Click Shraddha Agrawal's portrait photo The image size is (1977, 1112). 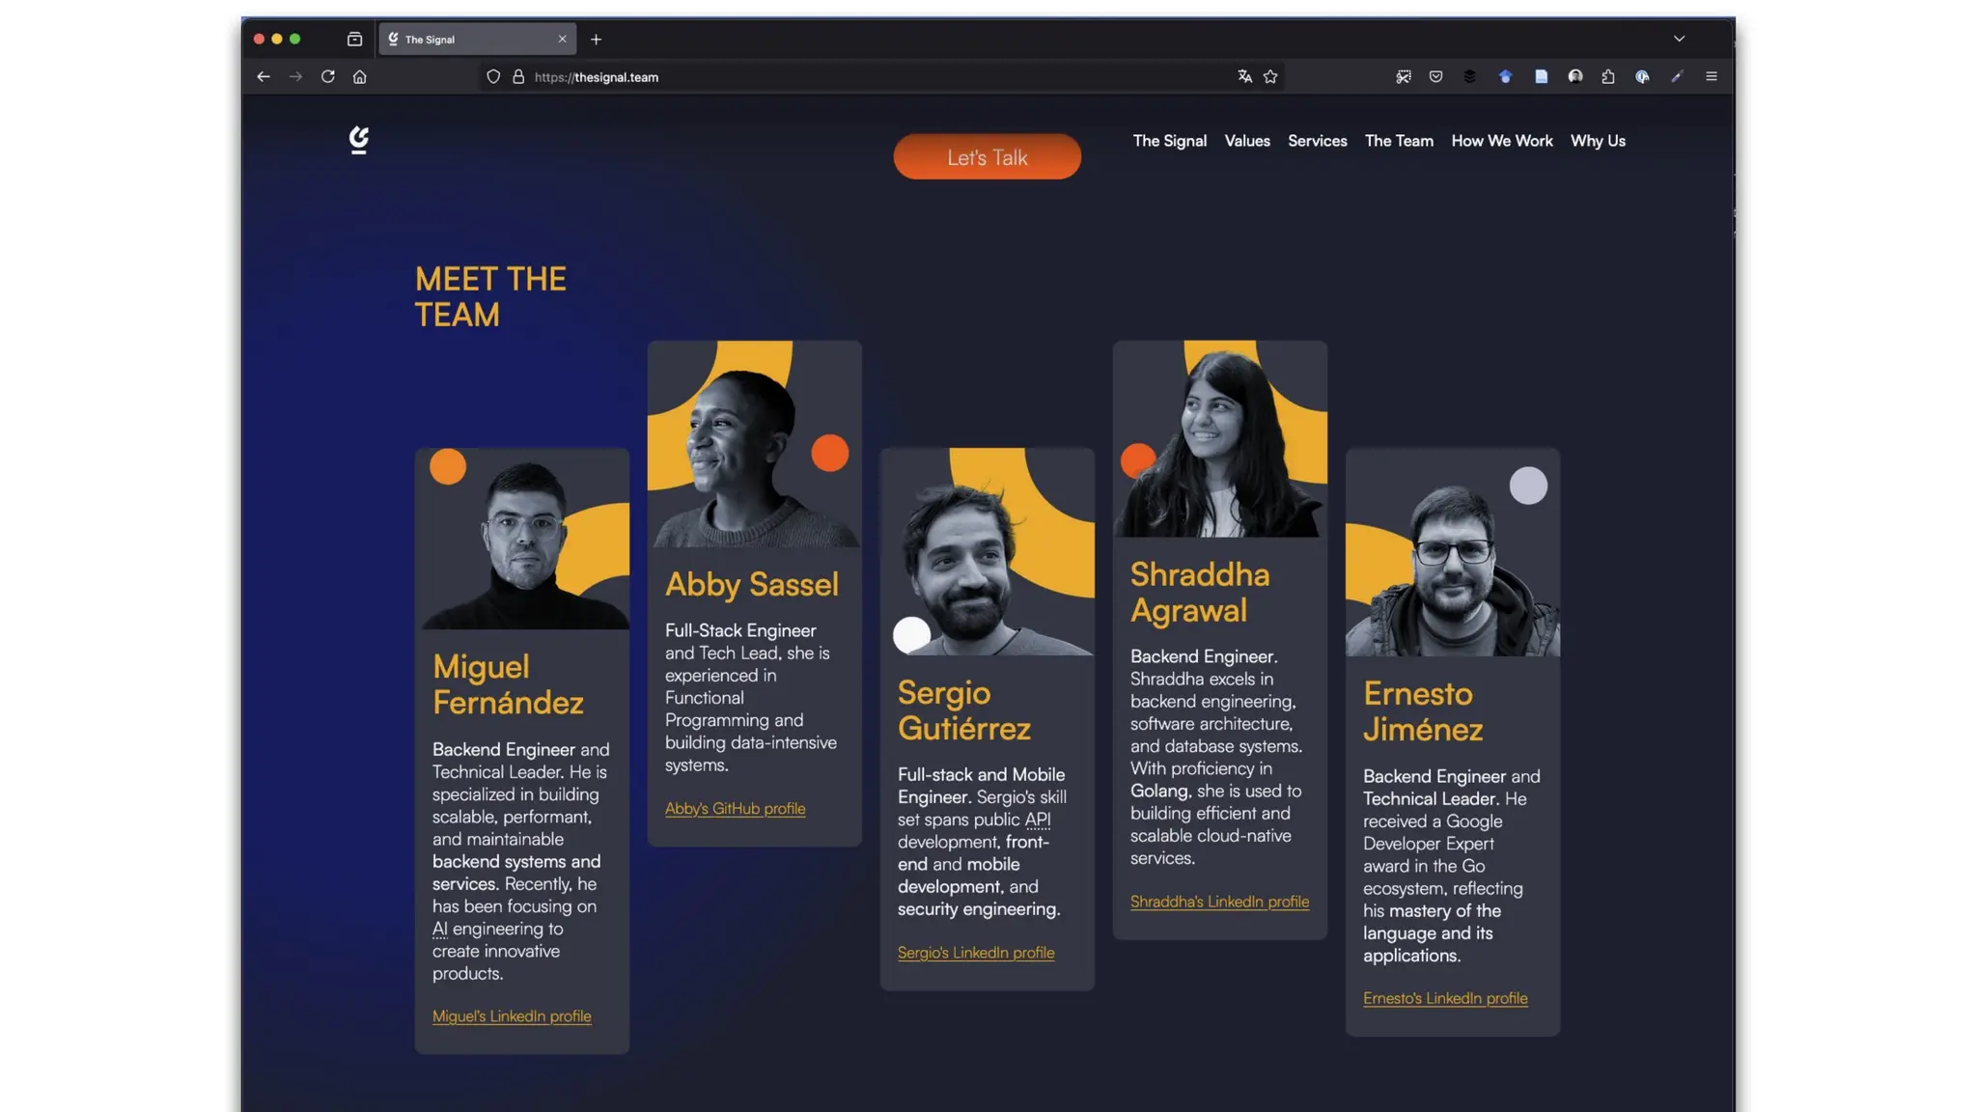coord(1219,439)
